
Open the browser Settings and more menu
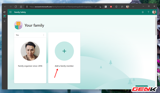pyautogui.click(x=133, y=7)
